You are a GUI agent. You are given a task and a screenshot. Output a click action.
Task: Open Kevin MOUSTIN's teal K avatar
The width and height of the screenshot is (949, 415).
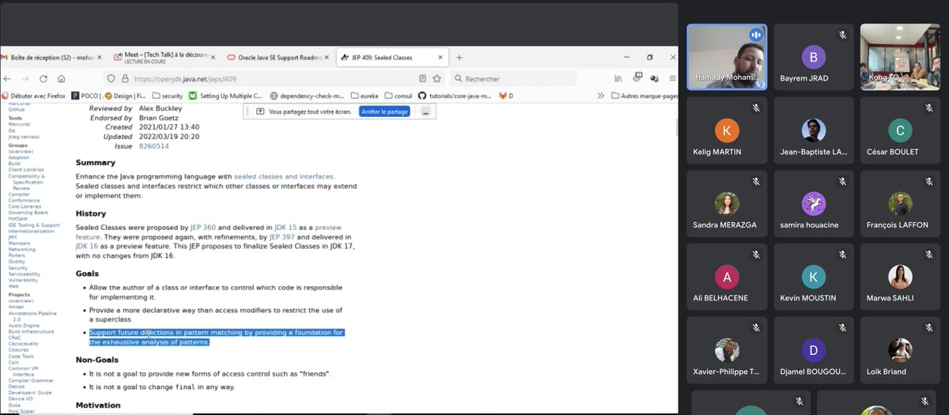(814, 277)
